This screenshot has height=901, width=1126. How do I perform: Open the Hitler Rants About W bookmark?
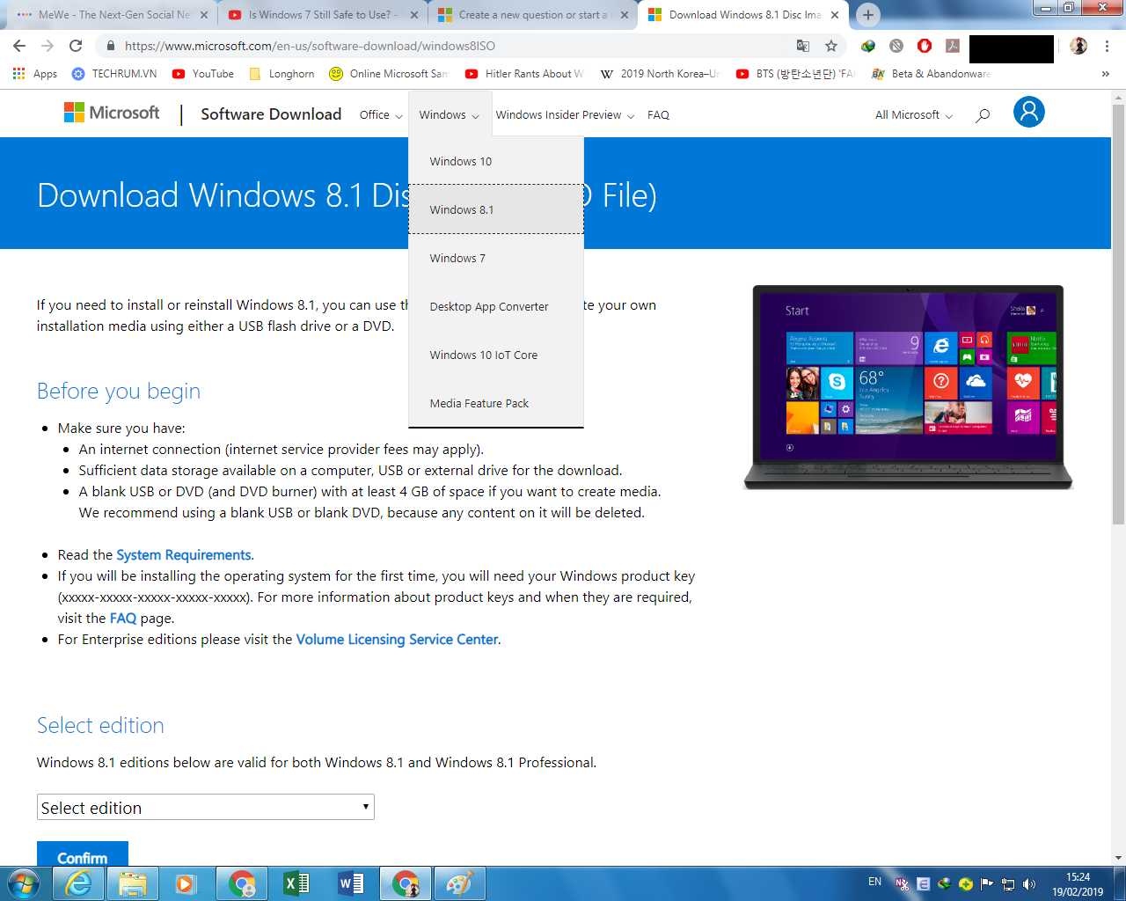pyautogui.click(x=524, y=74)
